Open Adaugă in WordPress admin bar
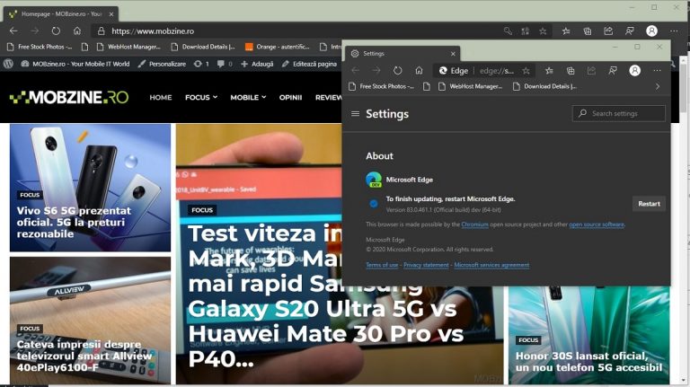The height and width of the screenshot is (387, 690). pos(258,64)
